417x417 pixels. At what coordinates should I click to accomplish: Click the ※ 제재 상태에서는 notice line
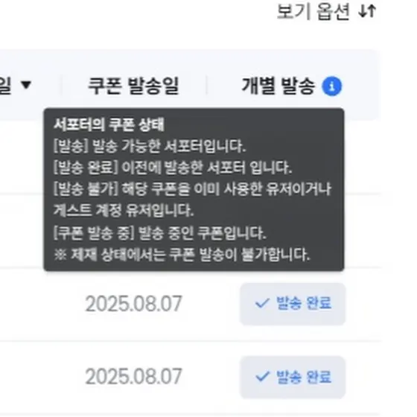coord(182,255)
